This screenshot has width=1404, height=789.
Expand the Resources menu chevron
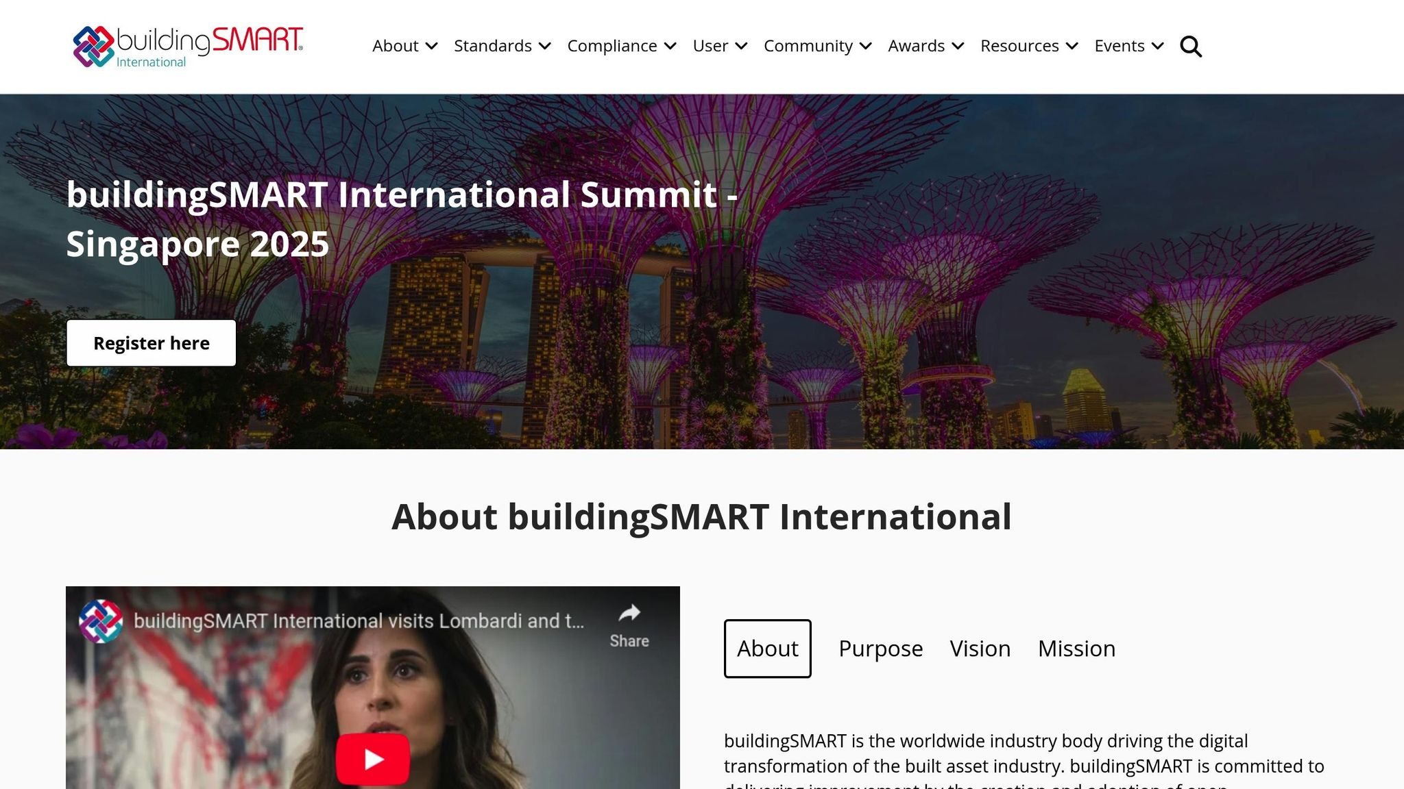click(x=1072, y=46)
